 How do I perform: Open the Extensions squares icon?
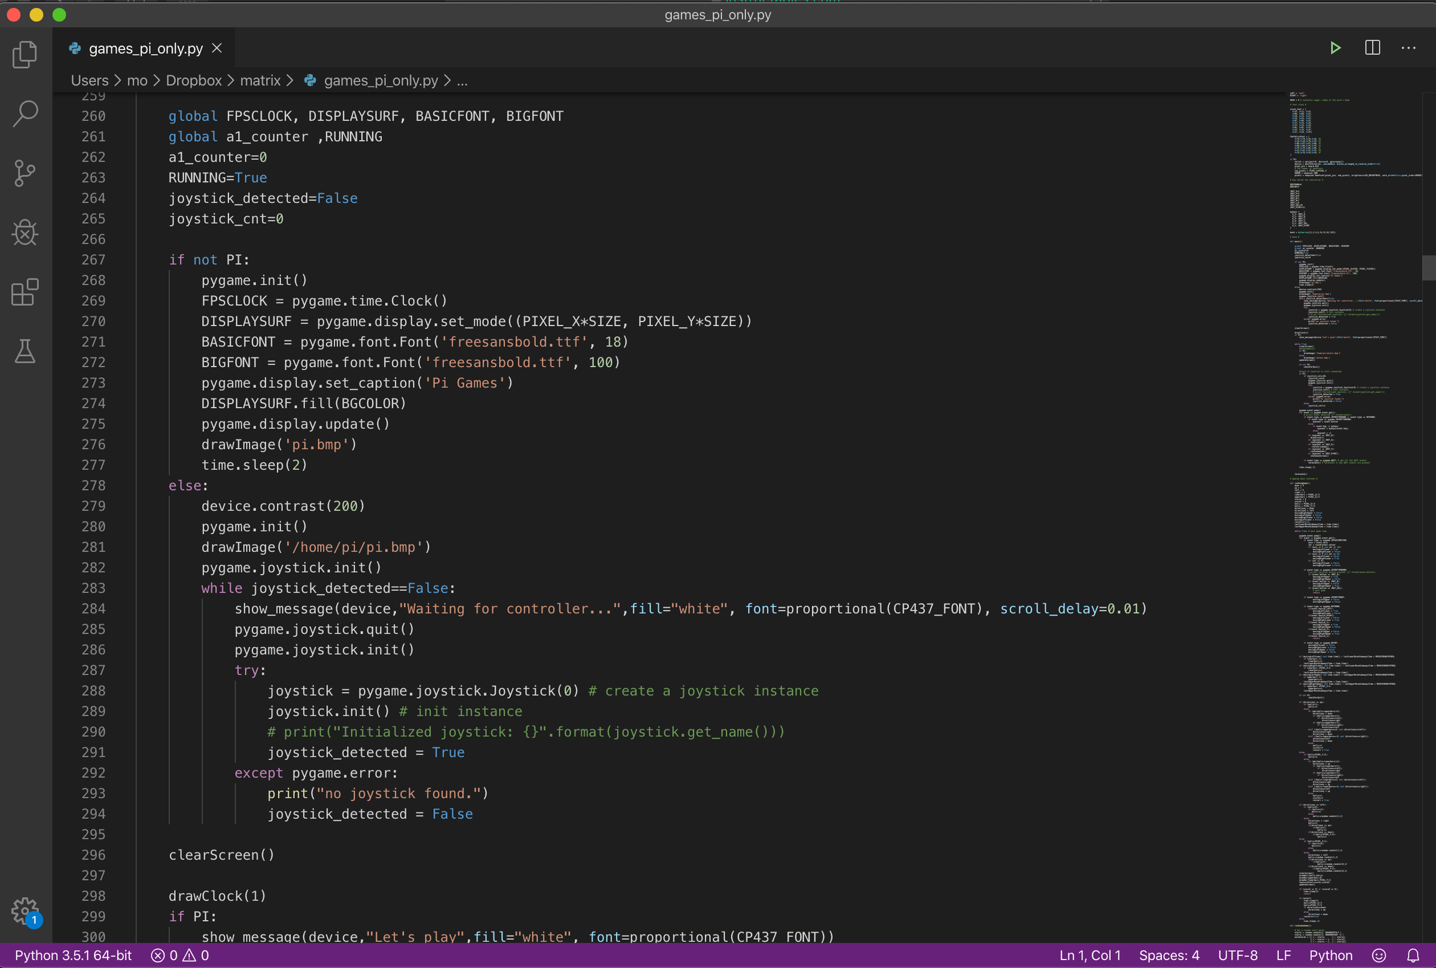(x=25, y=292)
